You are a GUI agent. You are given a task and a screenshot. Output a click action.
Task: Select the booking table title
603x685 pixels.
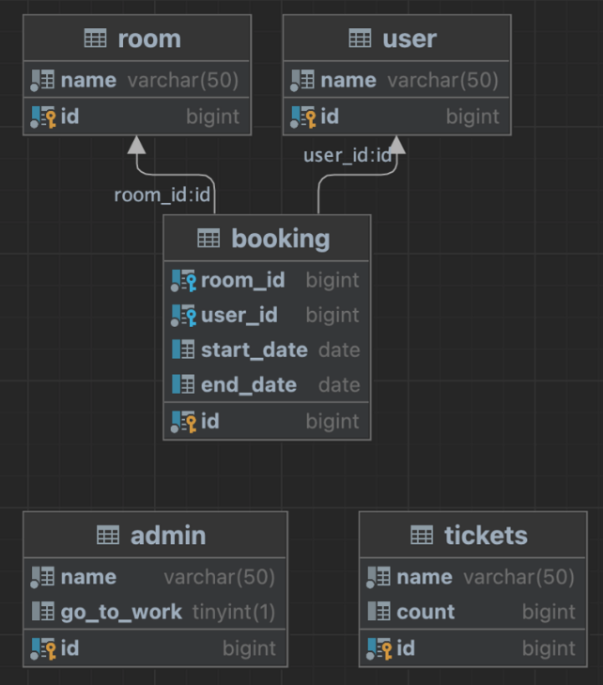pos(281,239)
